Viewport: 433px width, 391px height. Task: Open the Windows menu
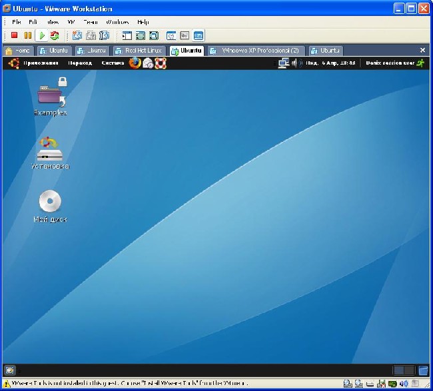(x=117, y=22)
